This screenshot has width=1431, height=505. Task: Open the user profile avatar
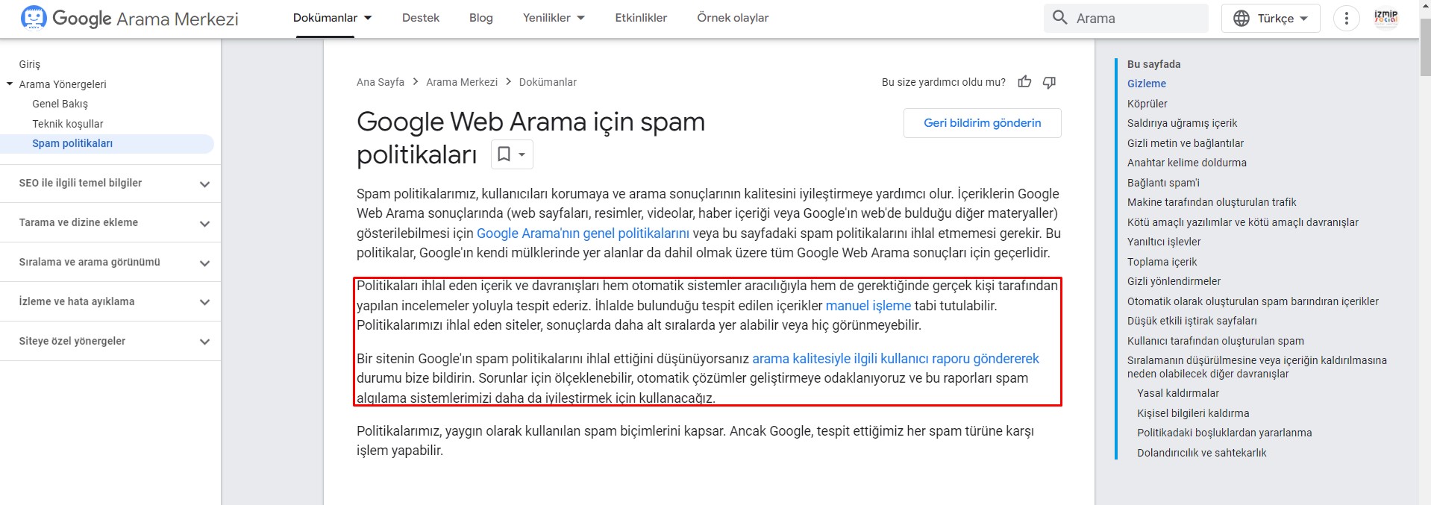1385,18
